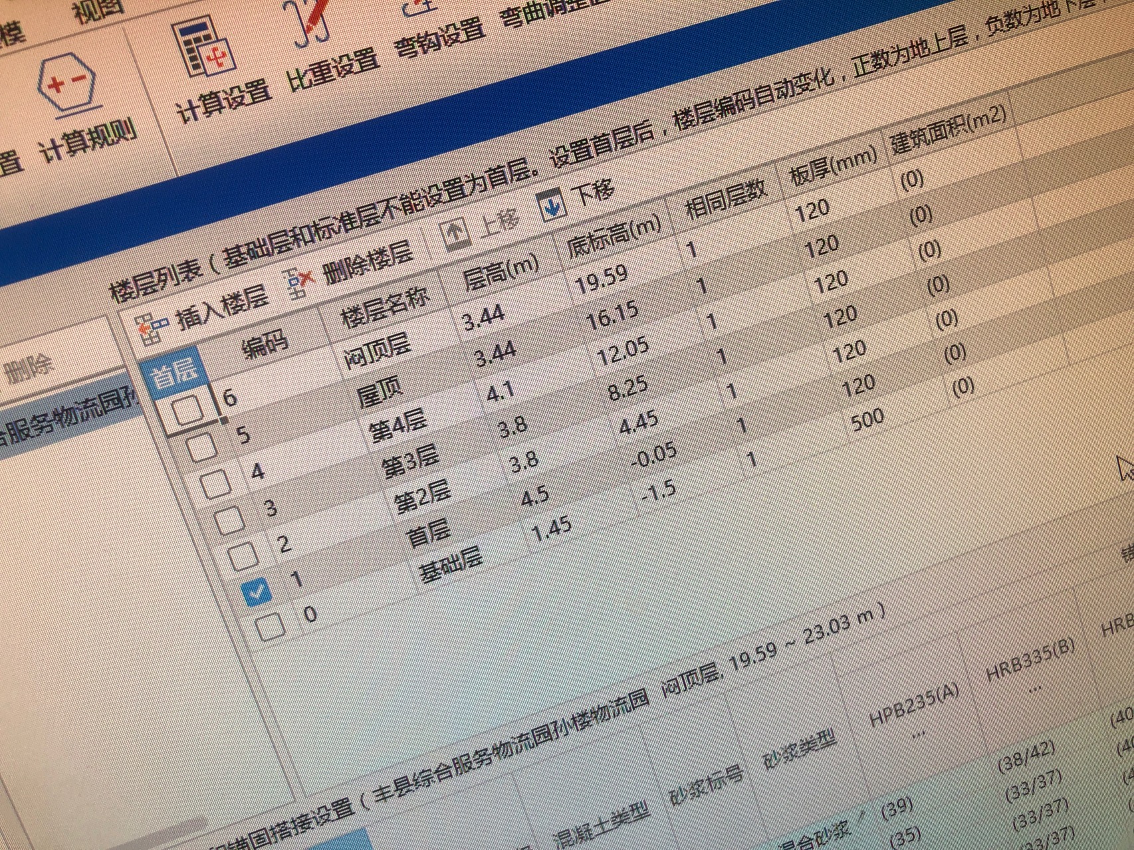Click the 编码 column header
The width and height of the screenshot is (1134, 850).
tap(265, 344)
